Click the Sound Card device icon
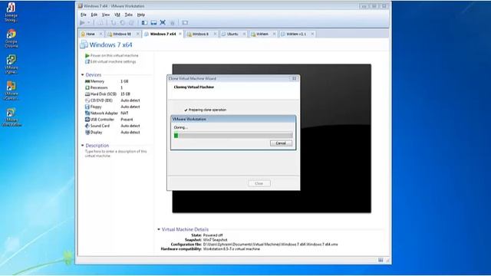This screenshot has height=276, width=491. [87, 126]
